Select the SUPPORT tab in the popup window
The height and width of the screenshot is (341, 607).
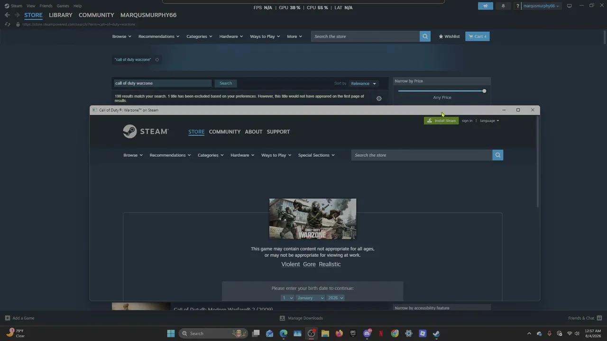[278, 132]
